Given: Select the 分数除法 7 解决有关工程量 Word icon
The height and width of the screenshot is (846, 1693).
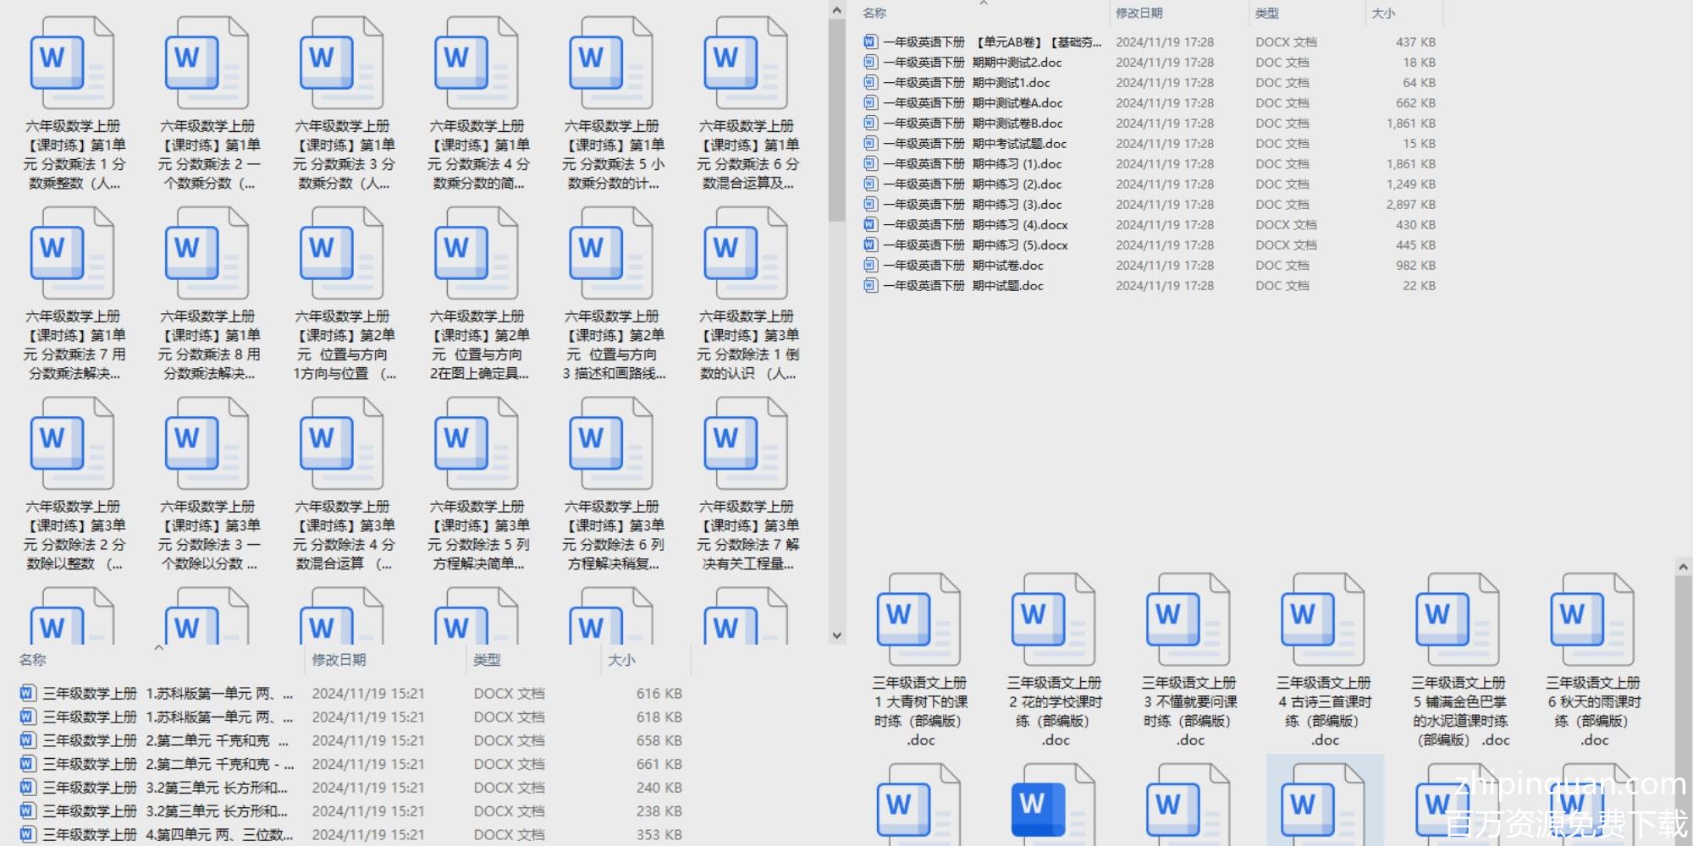Looking at the screenshot, I should pyautogui.click(x=746, y=445).
